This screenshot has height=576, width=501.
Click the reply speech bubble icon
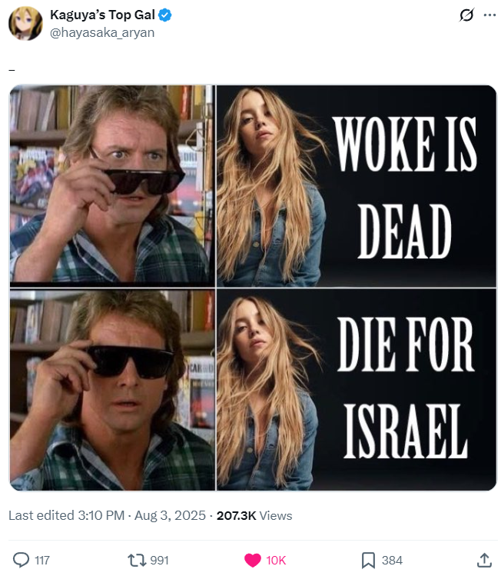[x=21, y=560]
